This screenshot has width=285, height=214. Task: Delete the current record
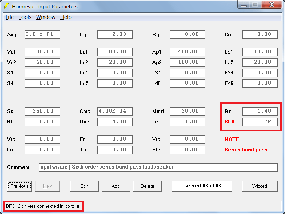click(x=147, y=186)
